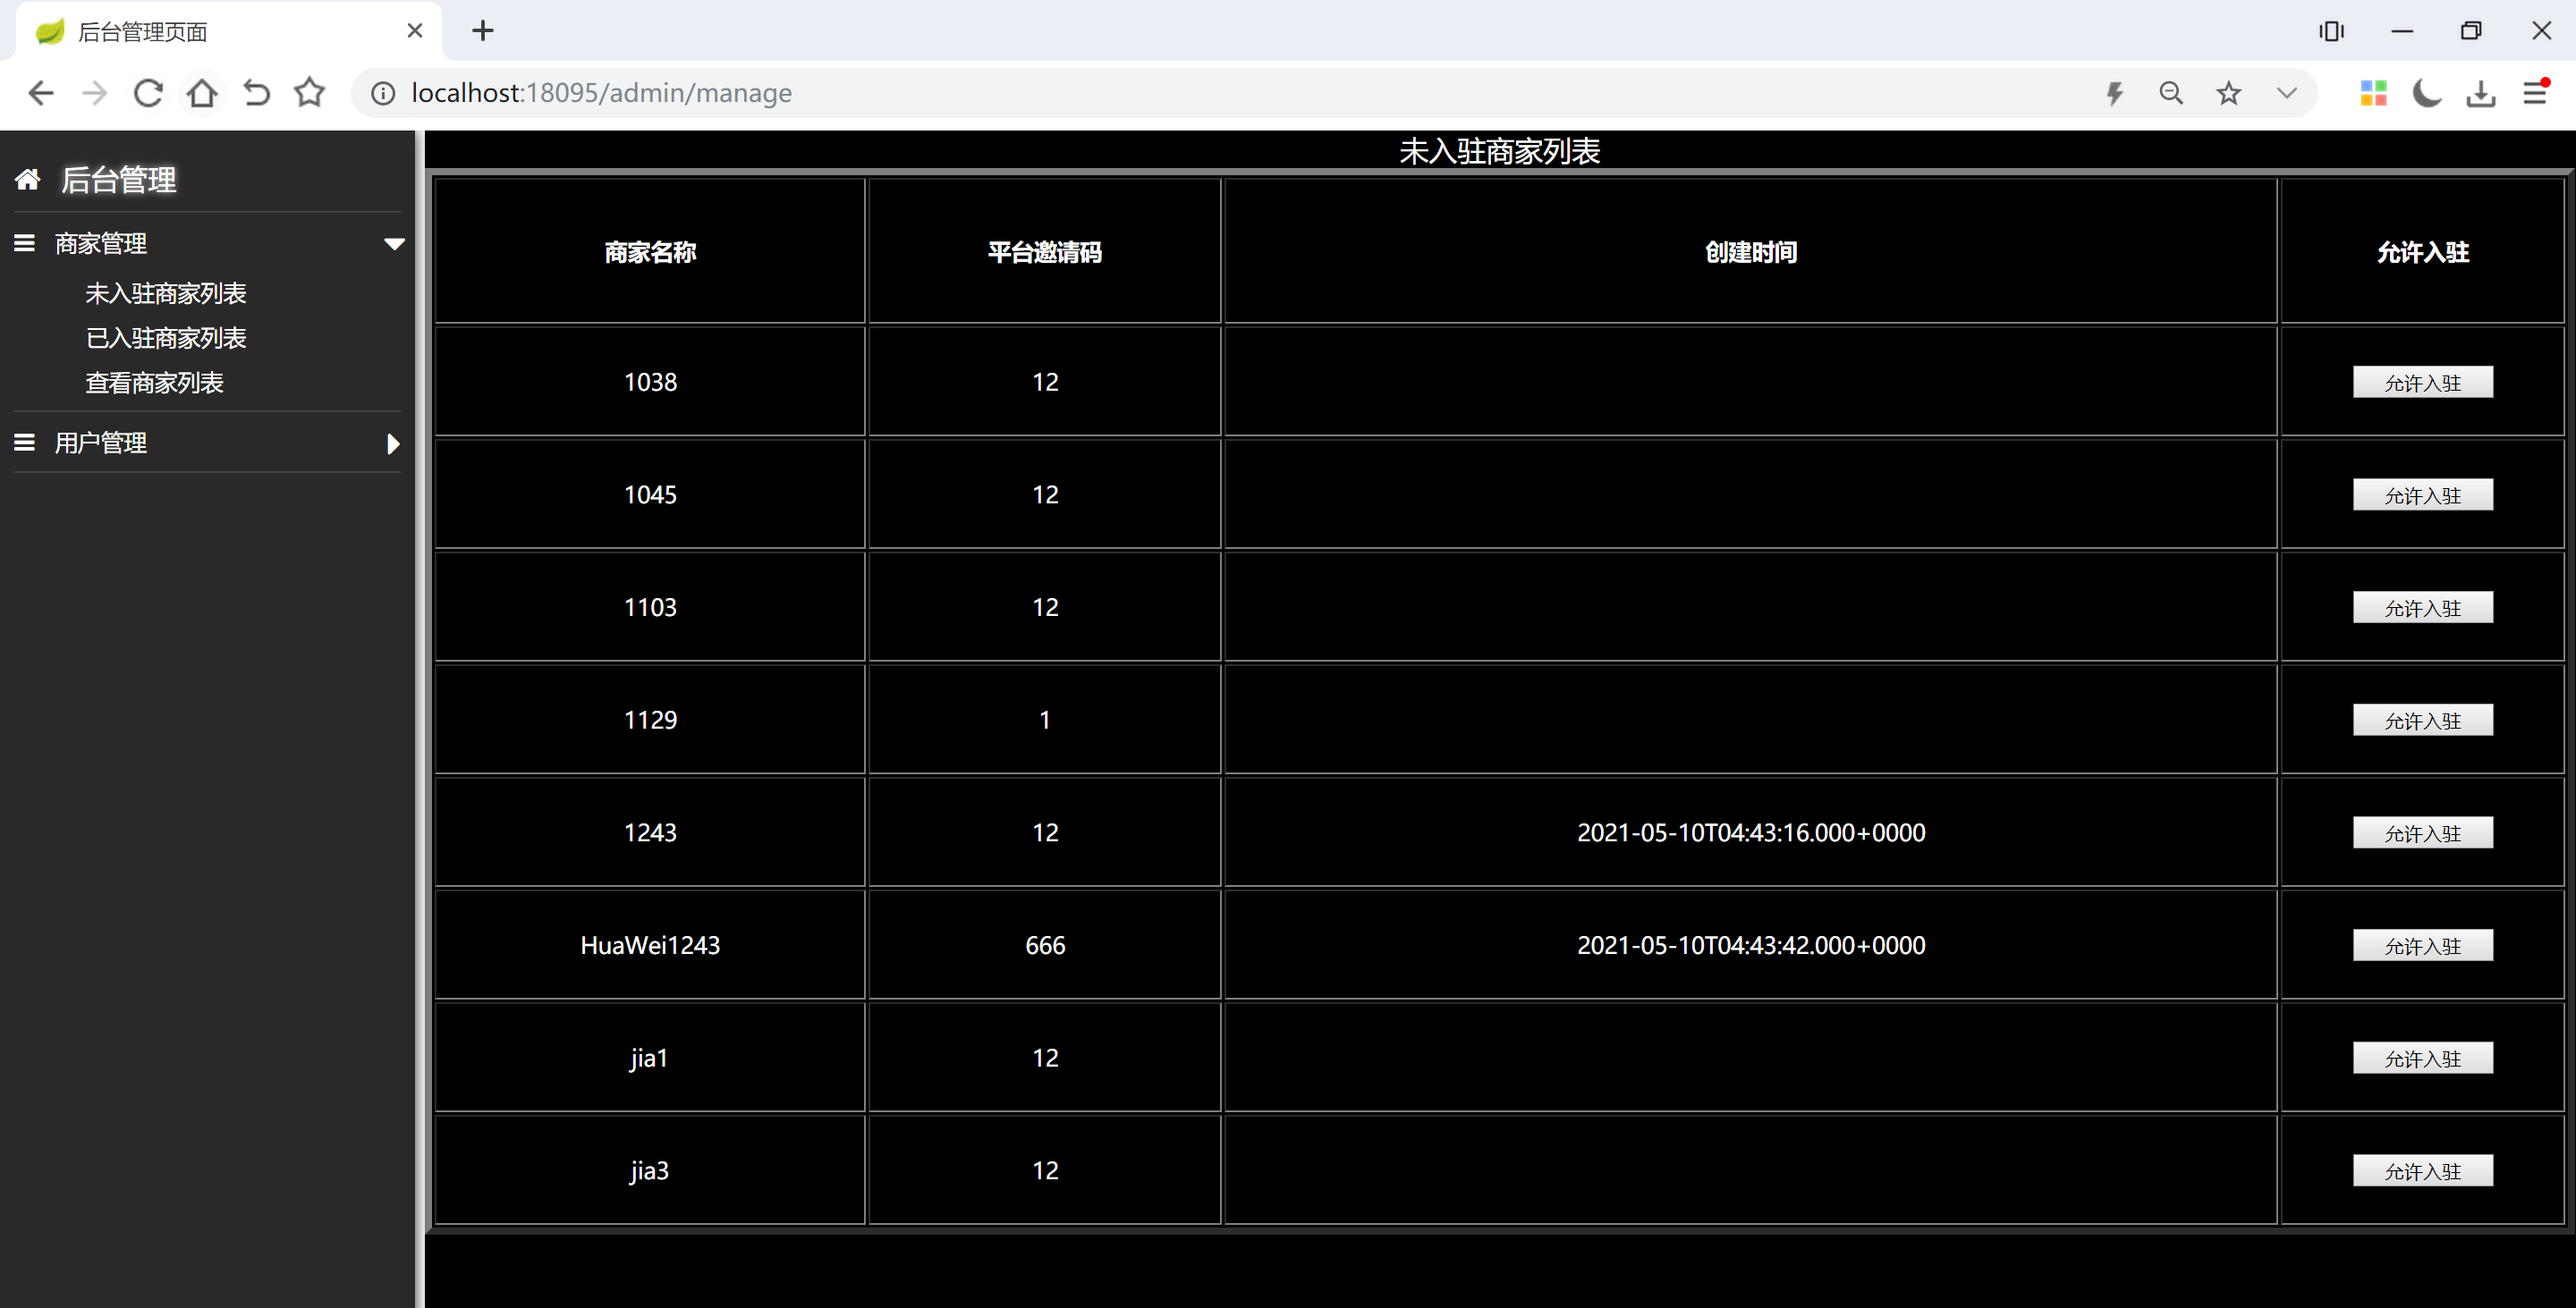Collapse the 商家管理 menu arrow

coord(394,244)
